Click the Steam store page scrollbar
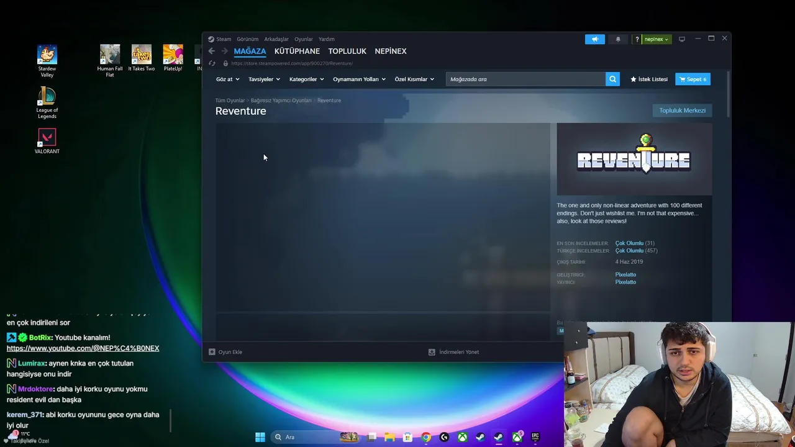The width and height of the screenshot is (795, 447). click(x=729, y=93)
